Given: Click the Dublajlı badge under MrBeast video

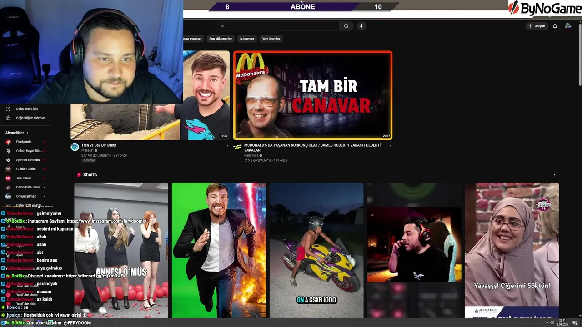Looking at the screenshot, I should (89, 160).
